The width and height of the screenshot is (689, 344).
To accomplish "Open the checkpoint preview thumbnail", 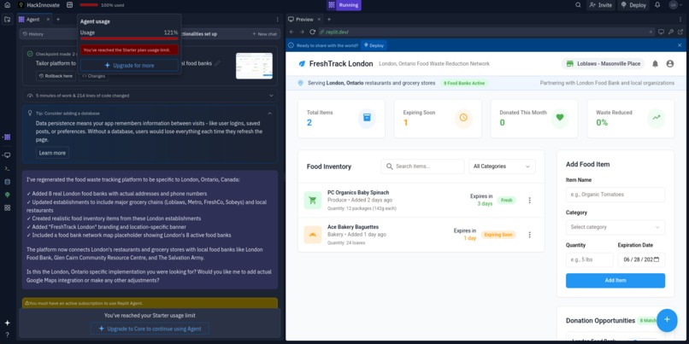I will [x=254, y=66].
